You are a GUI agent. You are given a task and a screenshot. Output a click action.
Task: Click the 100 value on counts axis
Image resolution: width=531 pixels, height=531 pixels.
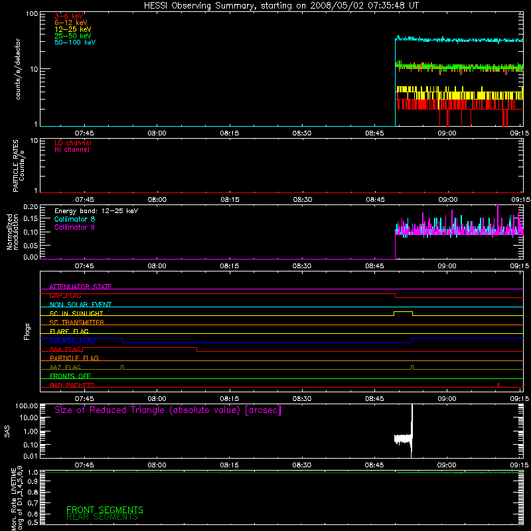[31, 14]
